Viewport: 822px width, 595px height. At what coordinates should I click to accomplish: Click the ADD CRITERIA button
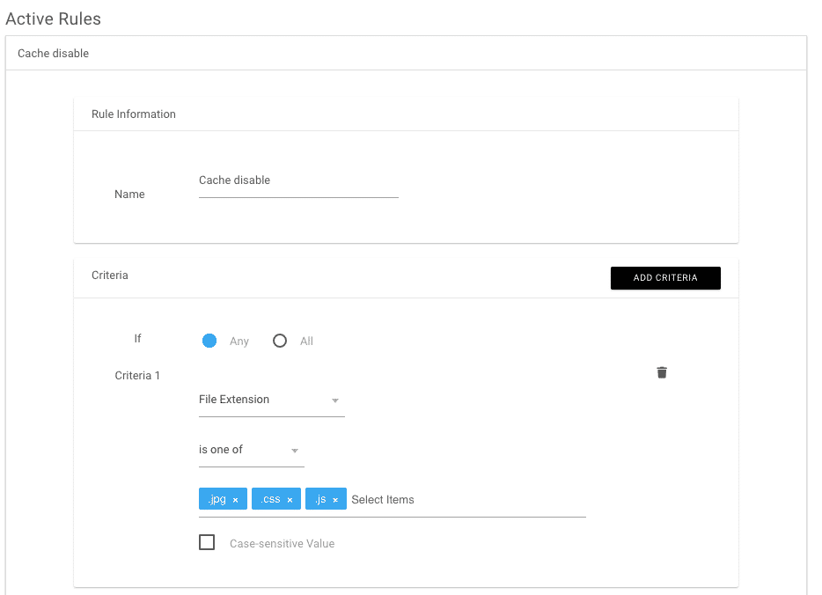pyautogui.click(x=665, y=278)
